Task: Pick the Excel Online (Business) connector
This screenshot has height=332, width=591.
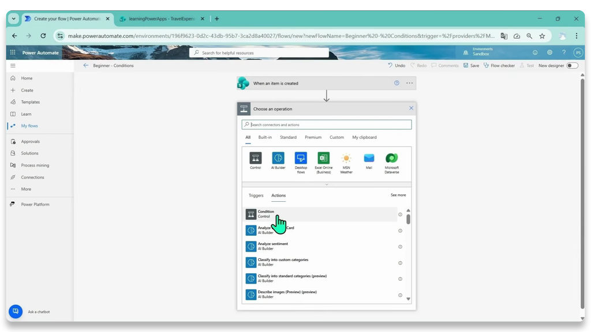Action: tap(323, 158)
